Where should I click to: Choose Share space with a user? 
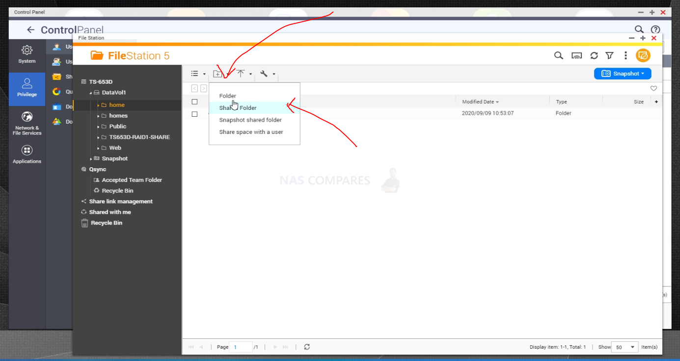(x=254, y=132)
